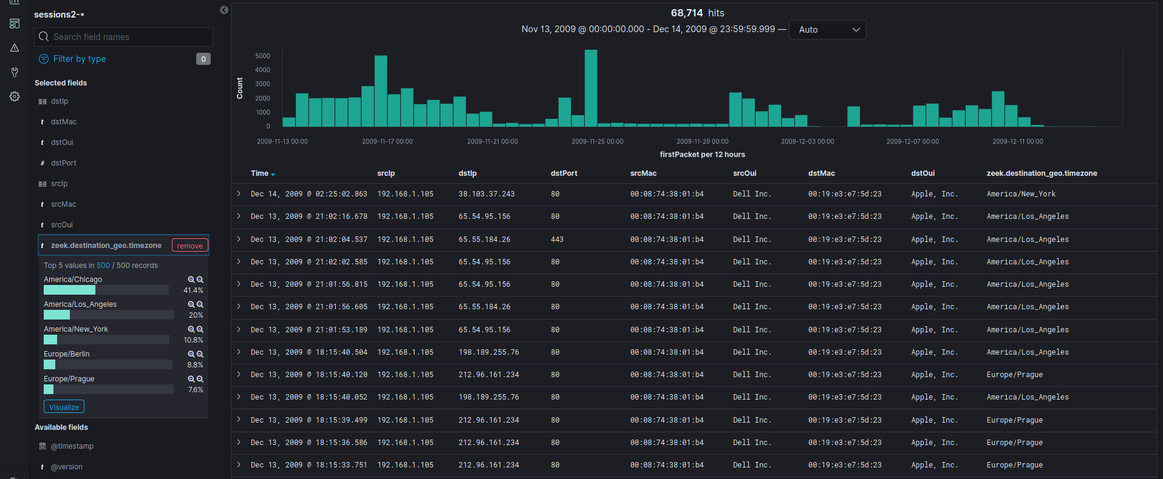Click the 500 records link
This screenshot has height=479, width=1163.
(x=103, y=266)
